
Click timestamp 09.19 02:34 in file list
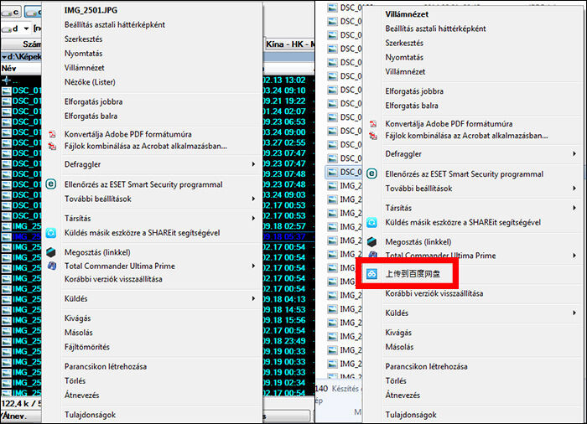click(x=284, y=383)
